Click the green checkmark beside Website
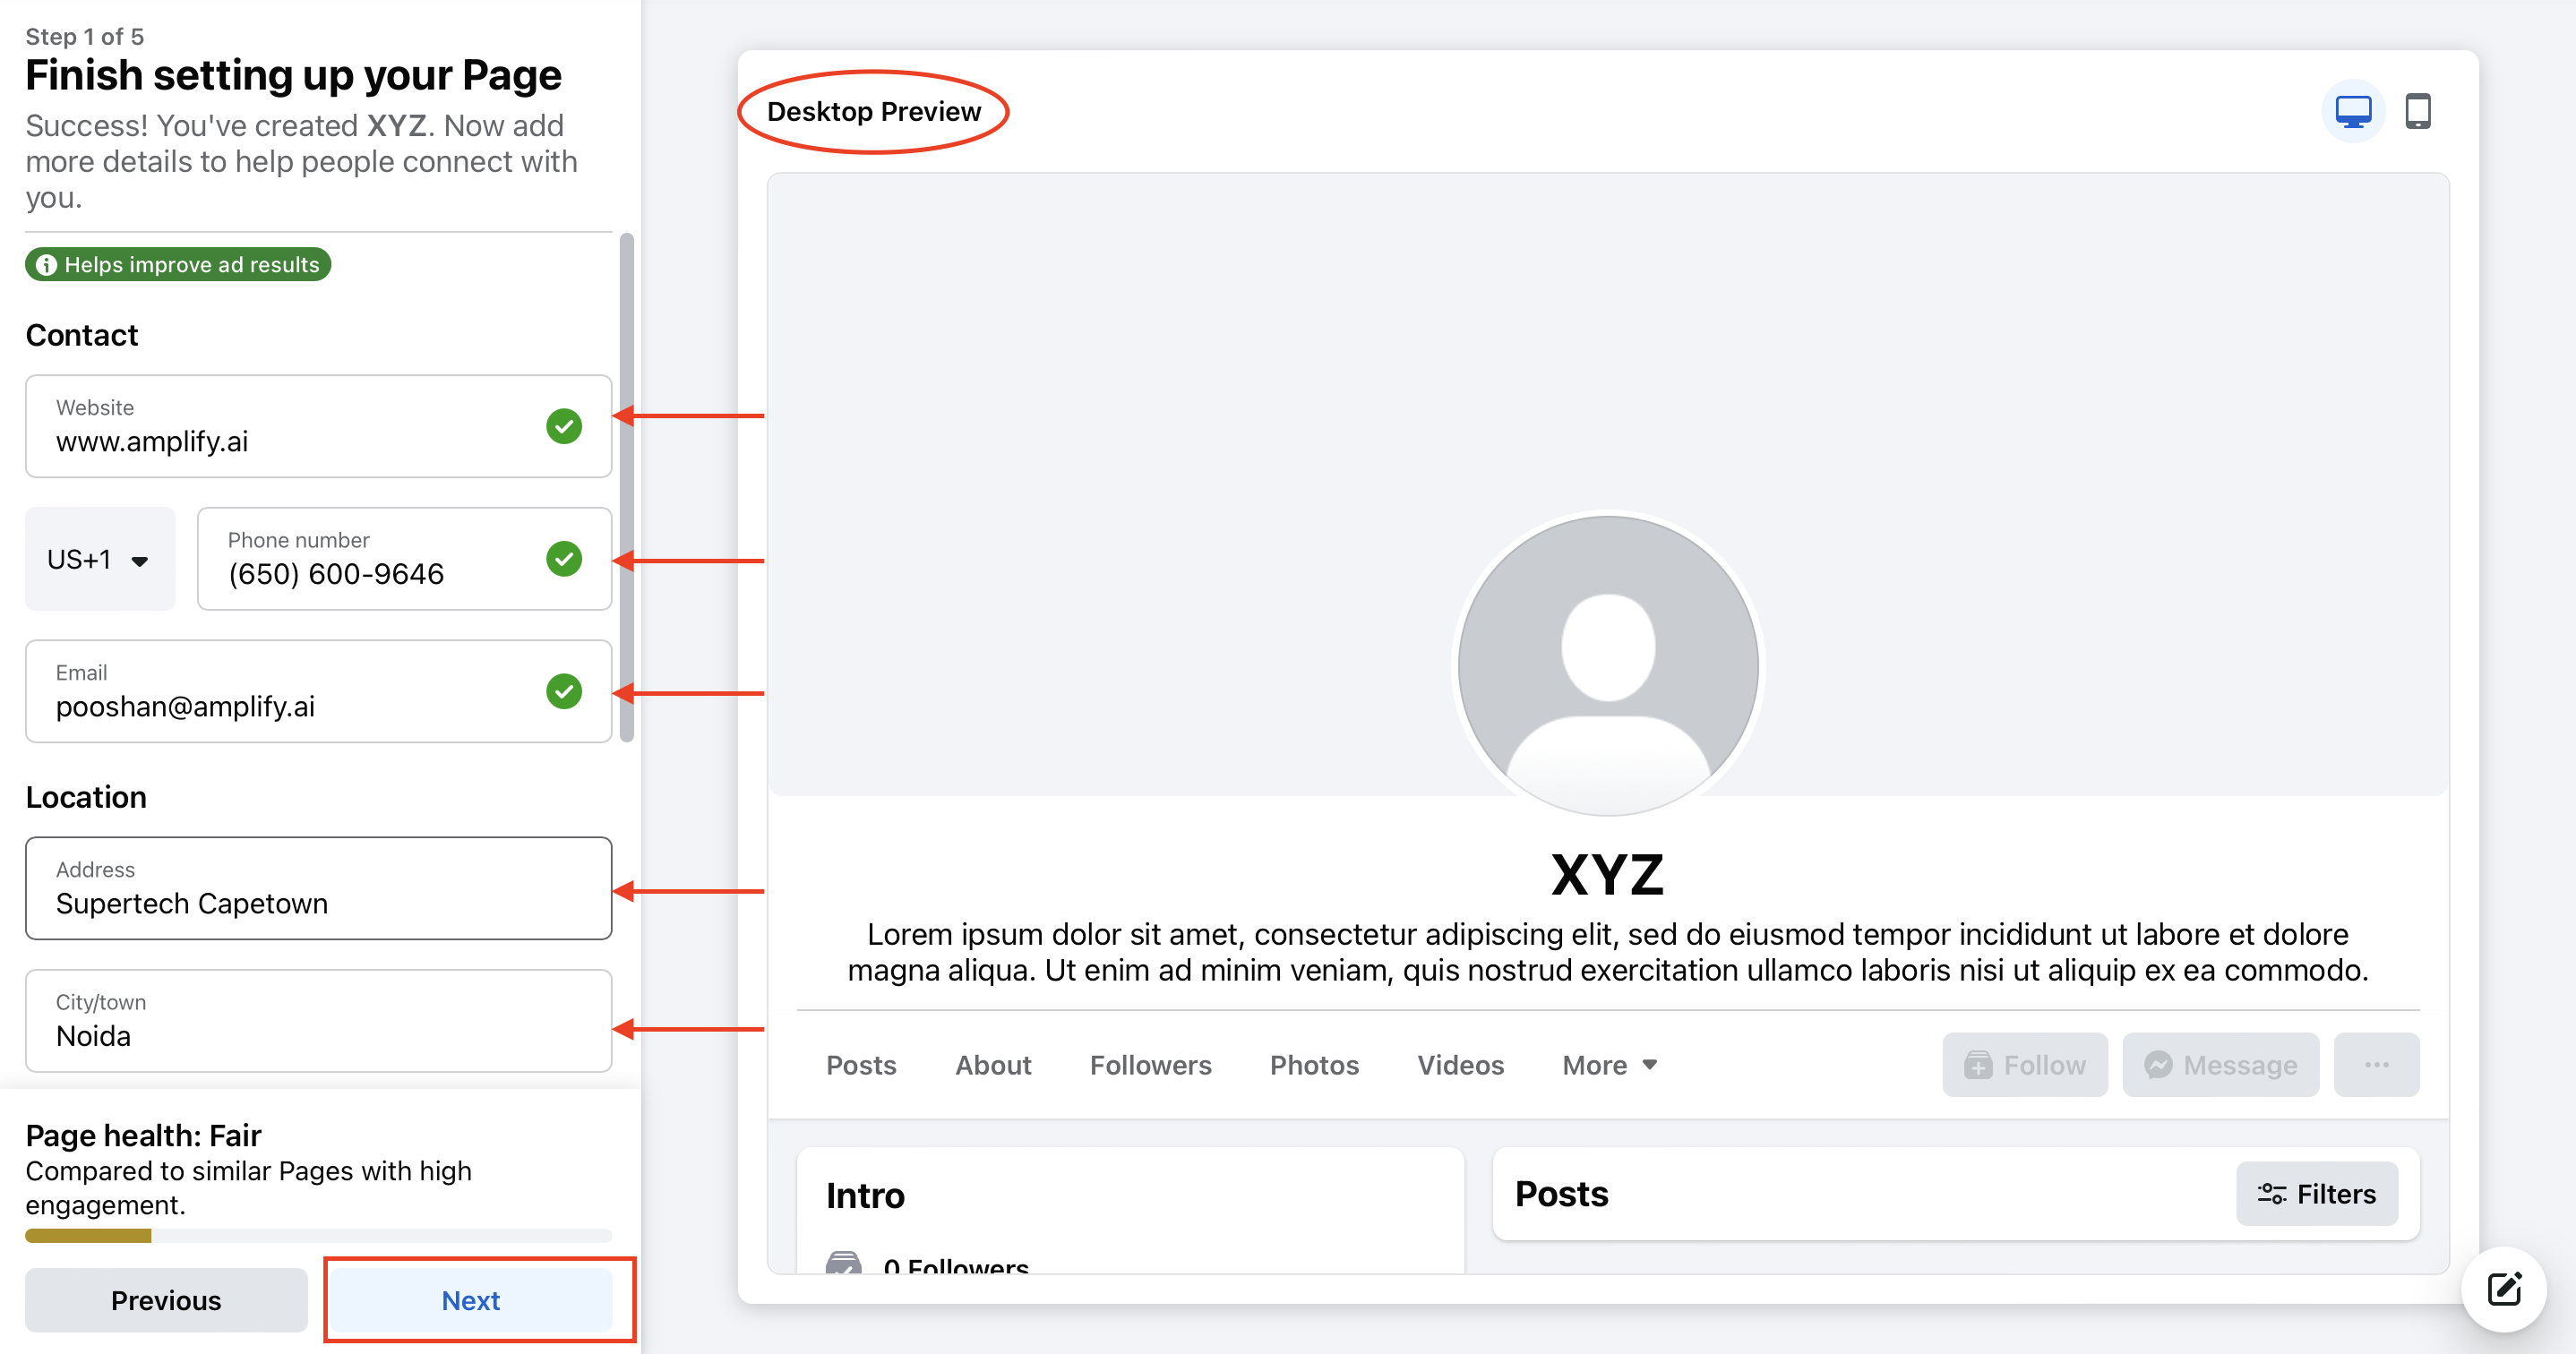Image resolution: width=2576 pixels, height=1354 pixels. coord(564,427)
